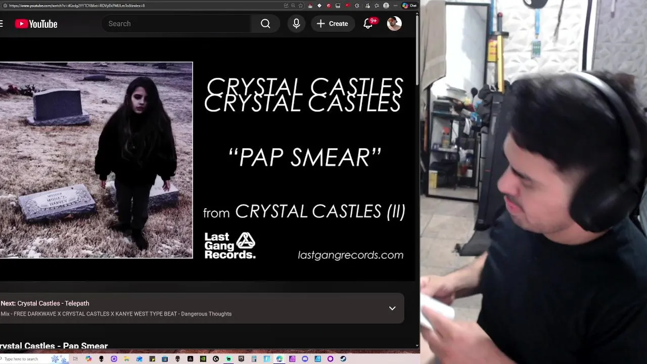Screen dimensions: 647x364
Task: Open Logitech G HUB on taskbar
Action: coord(216,359)
